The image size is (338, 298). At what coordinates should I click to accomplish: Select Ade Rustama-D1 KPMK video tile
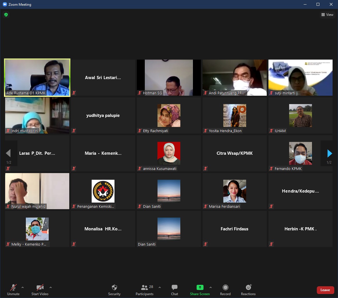click(x=37, y=78)
